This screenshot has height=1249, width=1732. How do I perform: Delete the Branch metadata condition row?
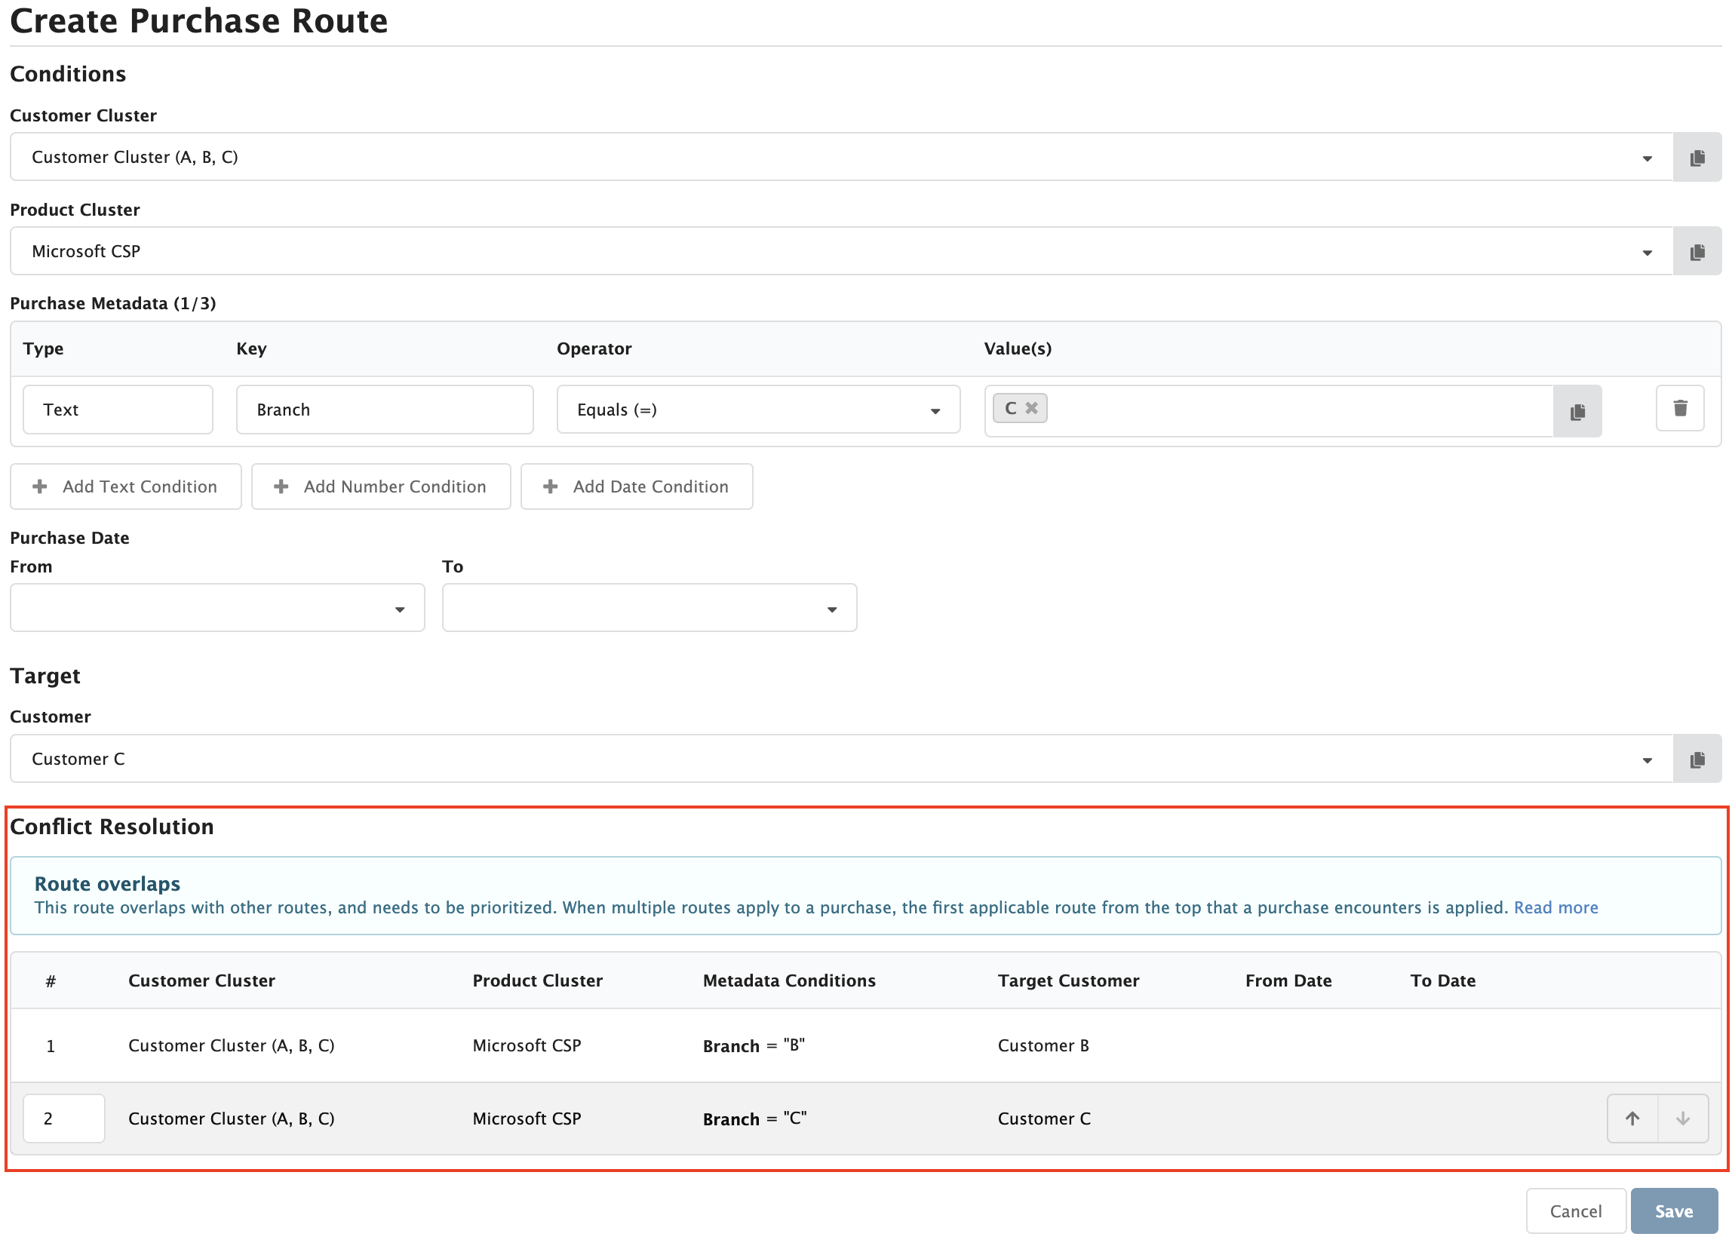1679,408
